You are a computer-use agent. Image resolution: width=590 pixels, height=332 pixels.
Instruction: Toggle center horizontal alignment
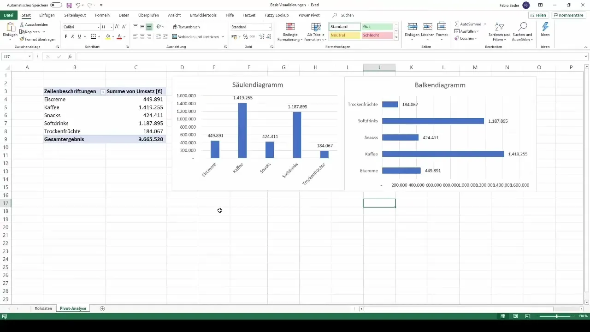tap(142, 36)
